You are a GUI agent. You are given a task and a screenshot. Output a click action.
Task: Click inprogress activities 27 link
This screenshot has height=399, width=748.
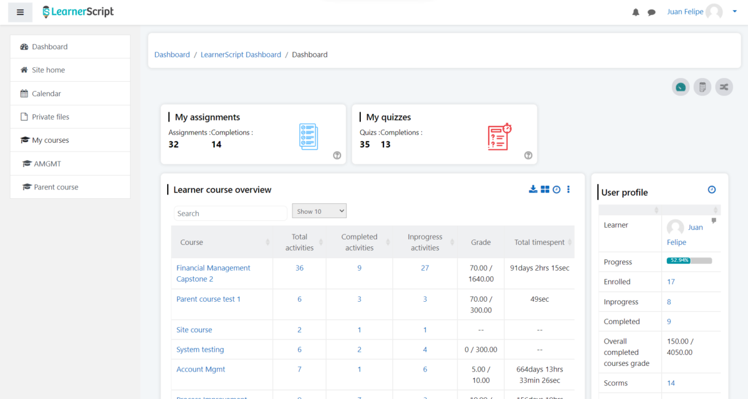(x=425, y=268)
